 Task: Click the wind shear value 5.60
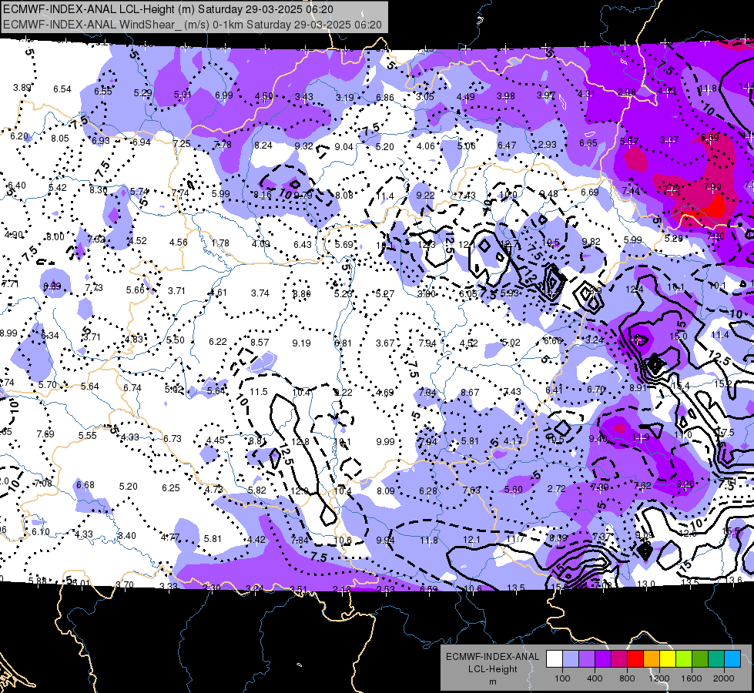[514, 489]
